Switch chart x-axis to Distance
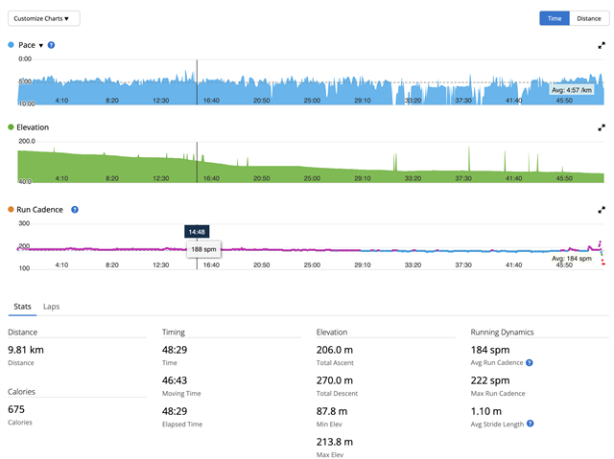Screen dimensions: 614x459 click(588, 18)
